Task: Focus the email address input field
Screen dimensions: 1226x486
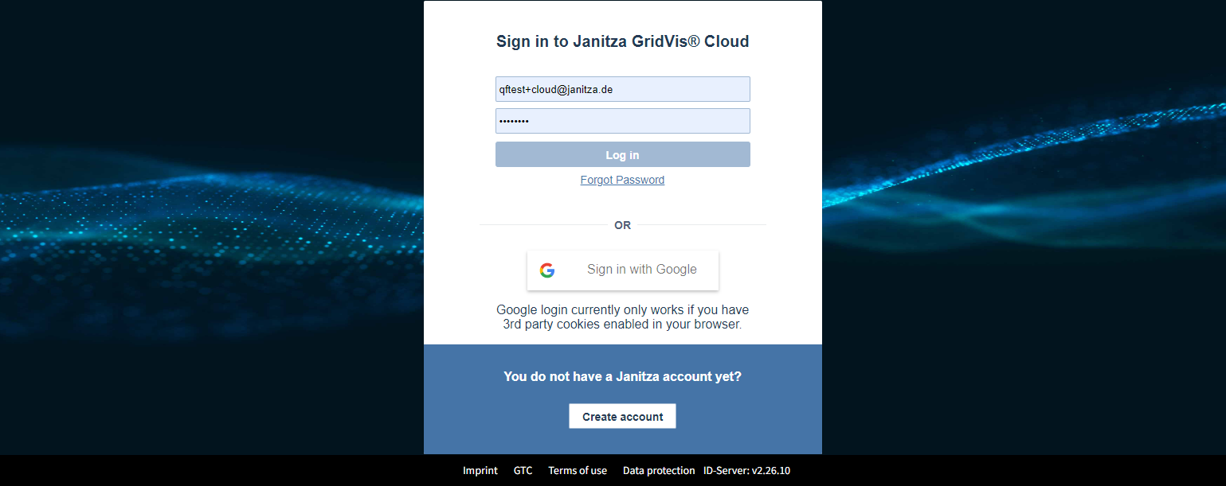Action: click(x=622, y=89)
